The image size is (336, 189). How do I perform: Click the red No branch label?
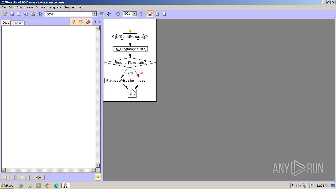pos(141,73)
